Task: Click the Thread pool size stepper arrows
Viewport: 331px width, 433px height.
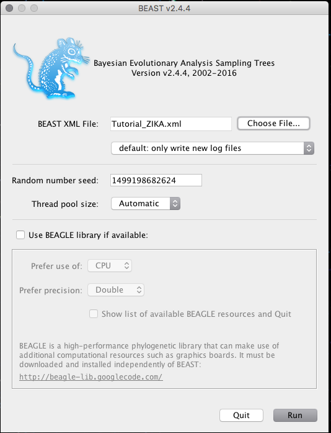Action: (x=175, y=204)
